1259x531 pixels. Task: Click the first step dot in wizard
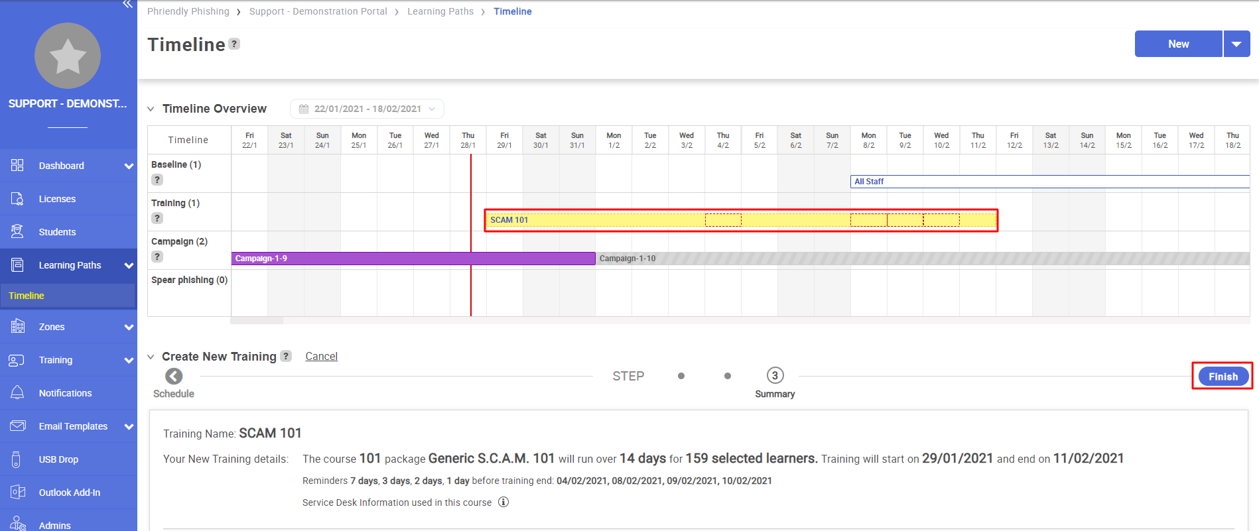[x=681, y=376]
